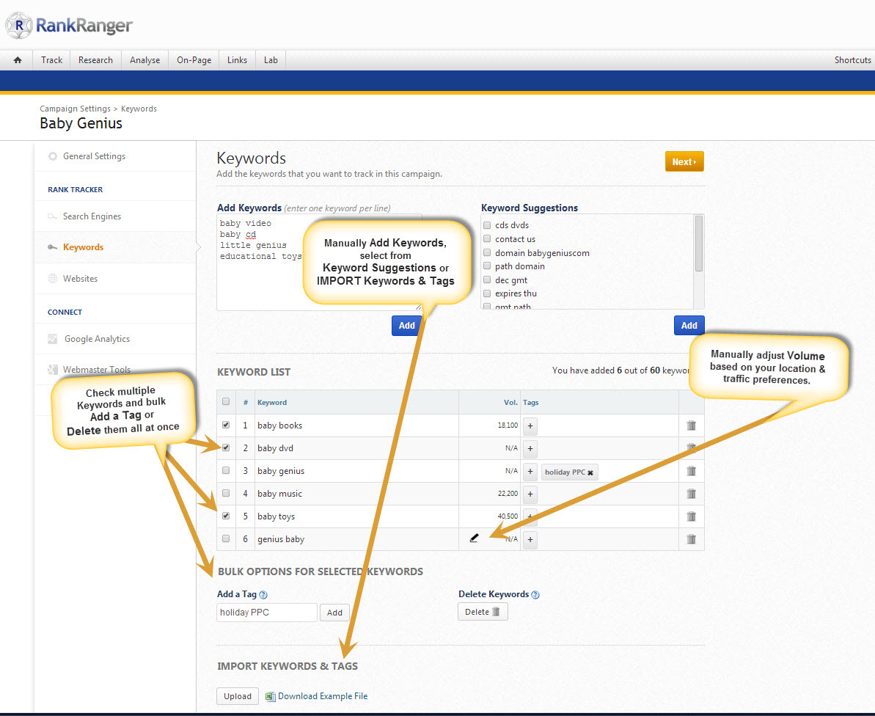875x716 pixels.
Task: Uncheck the baby books keyword checkbox
Action: click(226, 425)
